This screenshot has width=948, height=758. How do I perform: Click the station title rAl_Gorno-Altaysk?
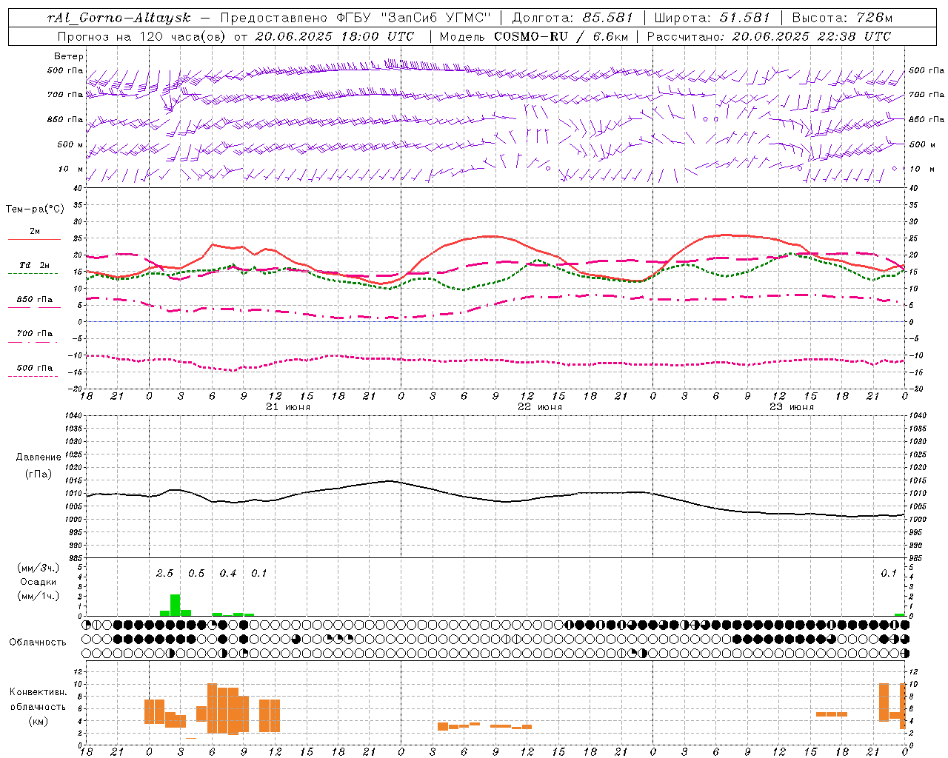119,18
